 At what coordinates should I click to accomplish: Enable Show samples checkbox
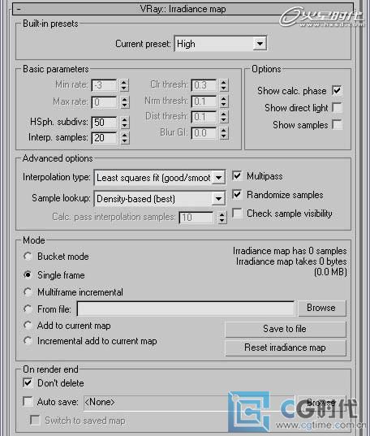click(x=337, y=125)
